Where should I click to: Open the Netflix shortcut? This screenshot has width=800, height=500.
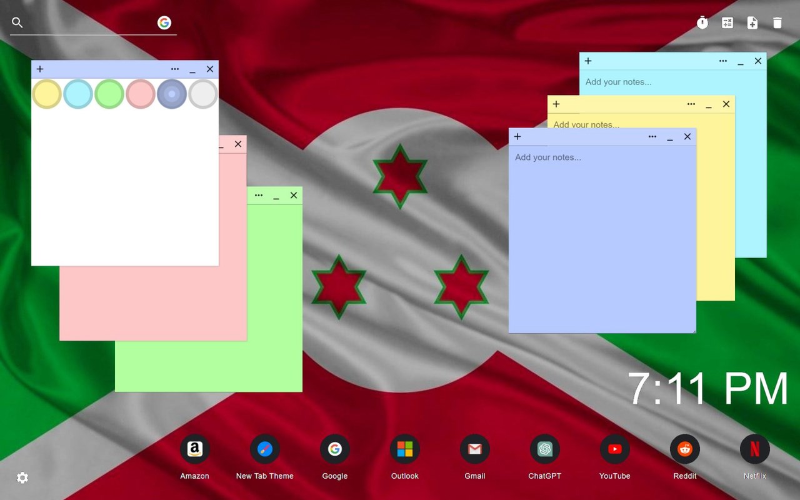tap(755, 449)
